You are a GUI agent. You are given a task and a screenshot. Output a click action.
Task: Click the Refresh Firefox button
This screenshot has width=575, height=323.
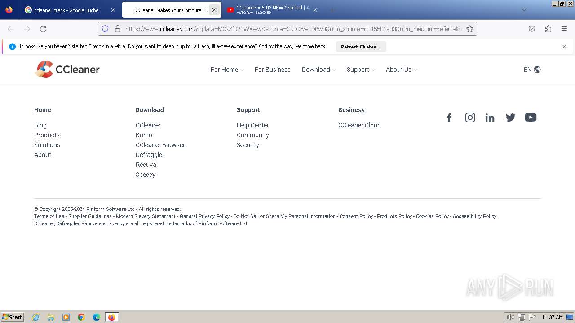click(361, 47)
